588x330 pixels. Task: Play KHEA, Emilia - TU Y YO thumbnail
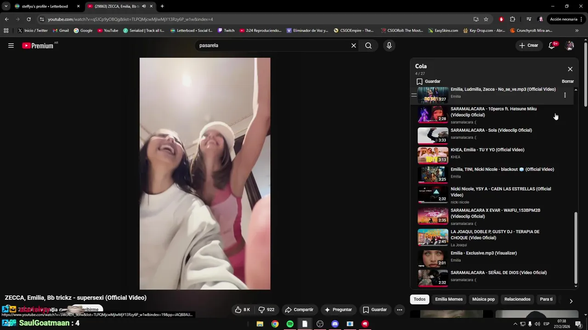coord(433,156)
